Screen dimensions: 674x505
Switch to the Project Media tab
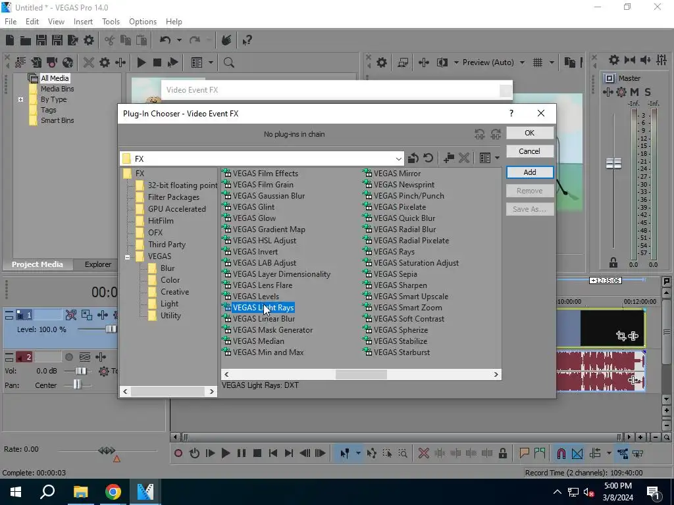(x=37, y=264)
